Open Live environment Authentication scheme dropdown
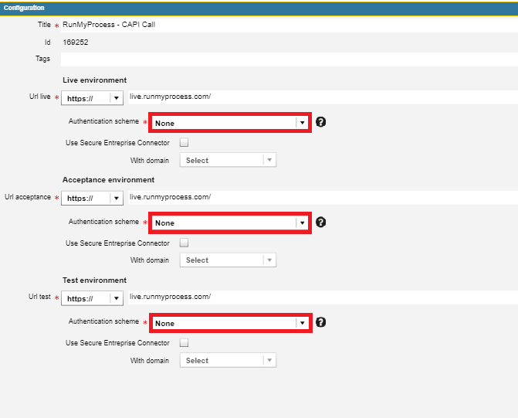The width and height of the screenshot is (518, 418). tap(230, 123)
